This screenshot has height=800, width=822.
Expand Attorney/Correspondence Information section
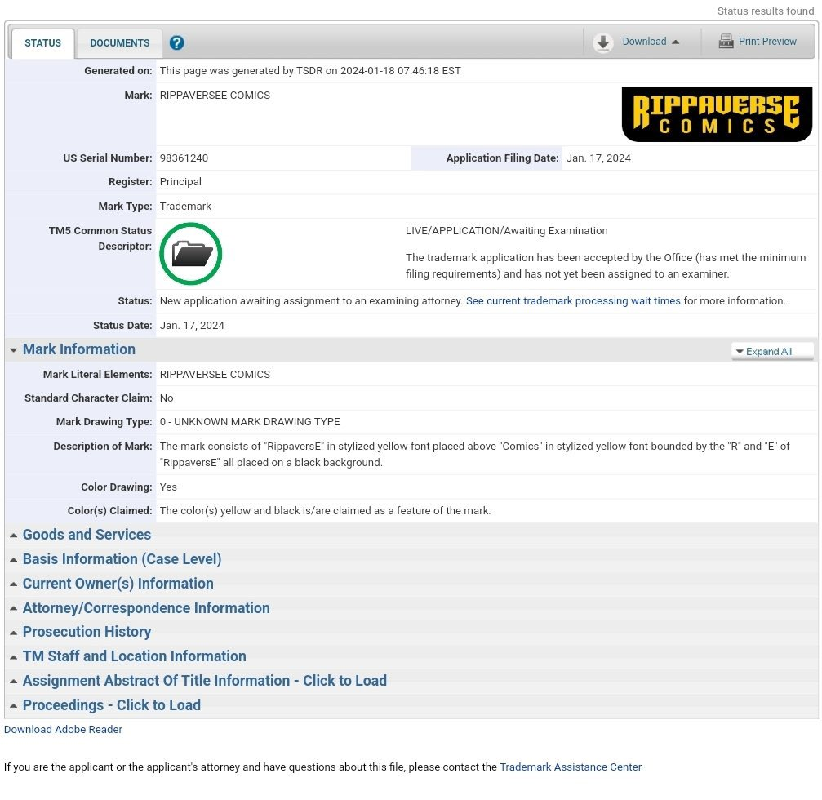pos(146,607)
